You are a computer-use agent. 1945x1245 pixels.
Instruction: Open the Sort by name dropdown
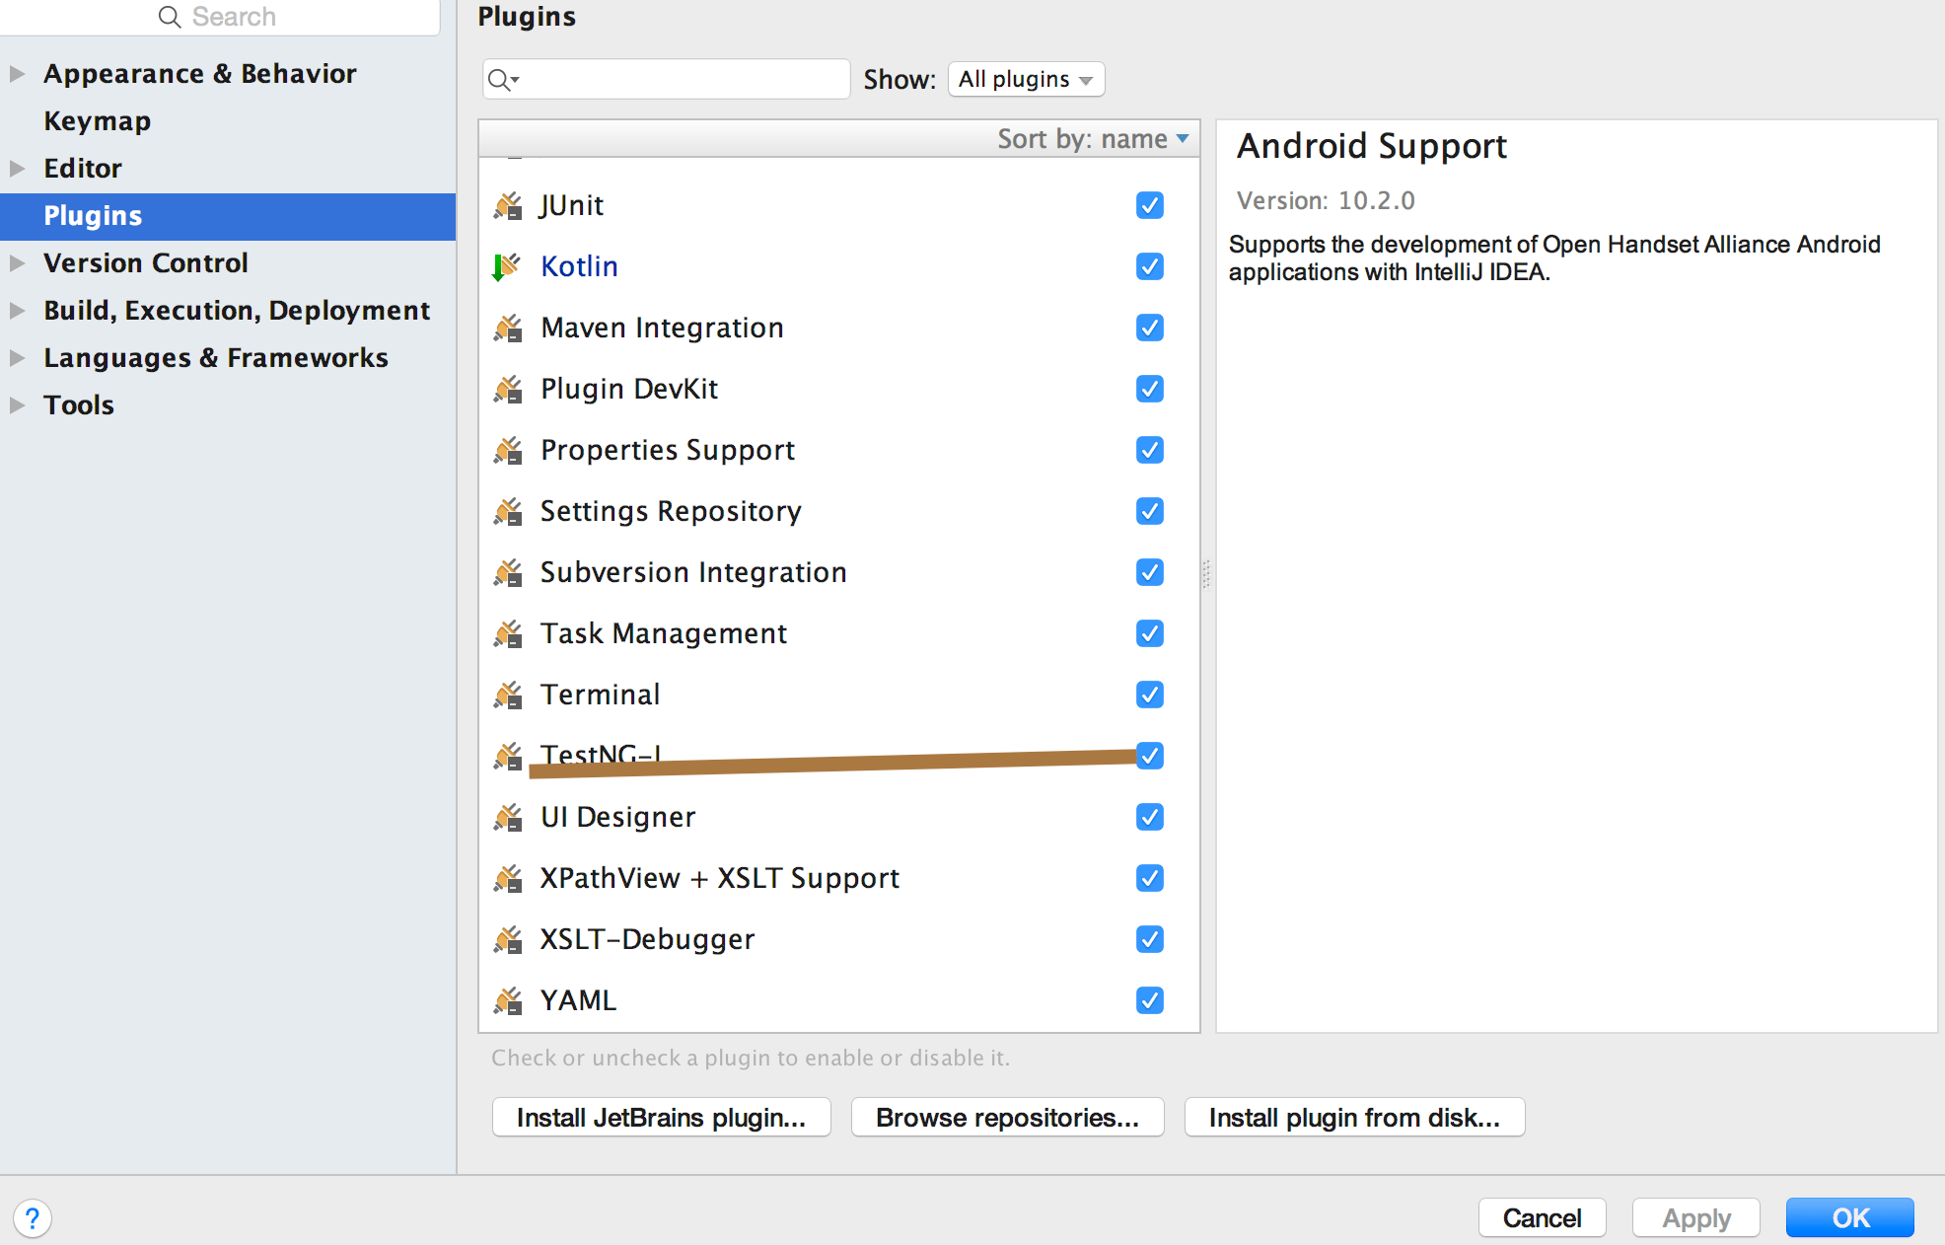coord(1093,139)
